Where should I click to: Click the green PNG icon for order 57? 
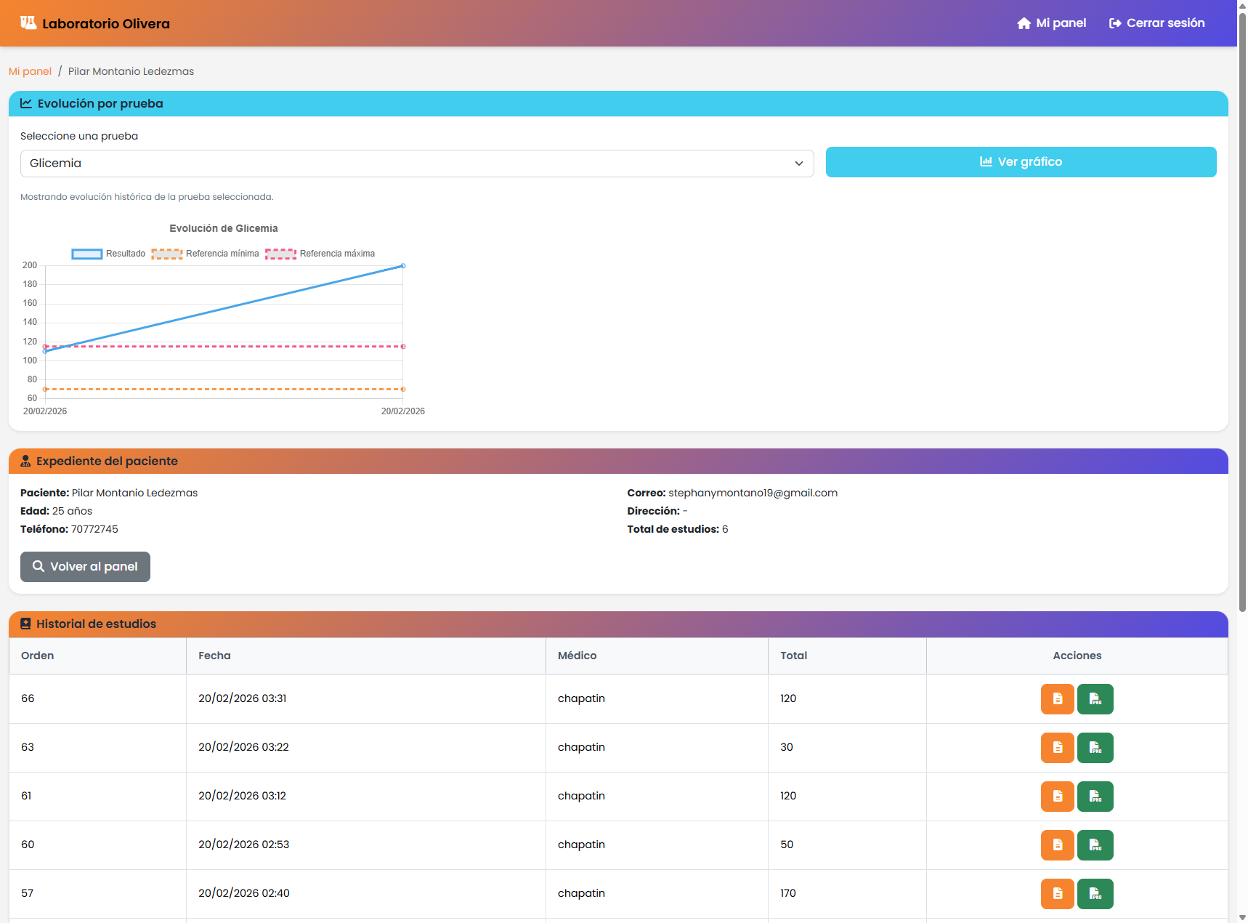click(1095, 894)
